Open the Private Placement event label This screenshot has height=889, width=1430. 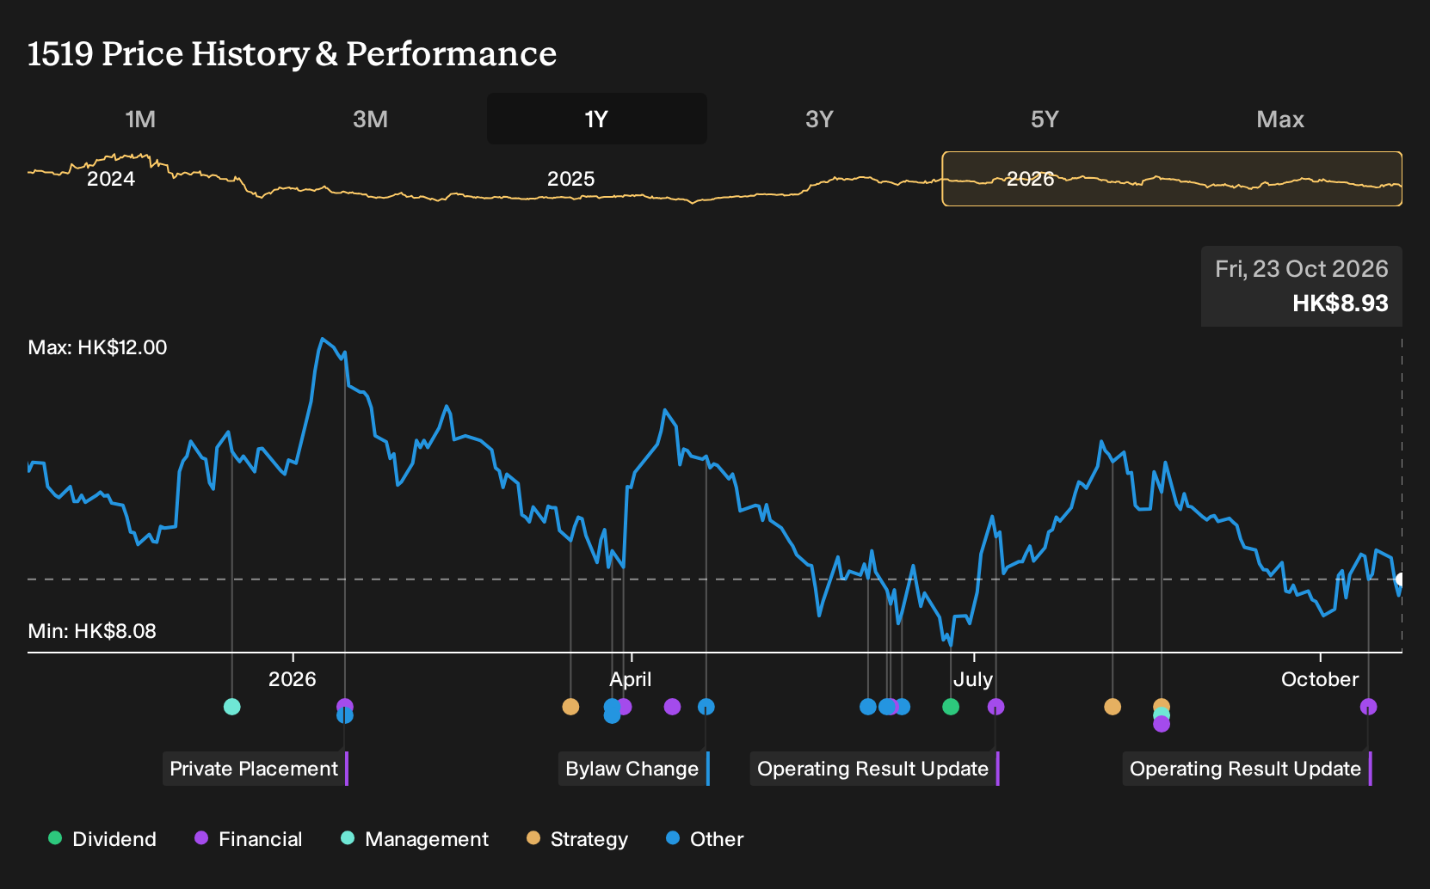(255, 769)
